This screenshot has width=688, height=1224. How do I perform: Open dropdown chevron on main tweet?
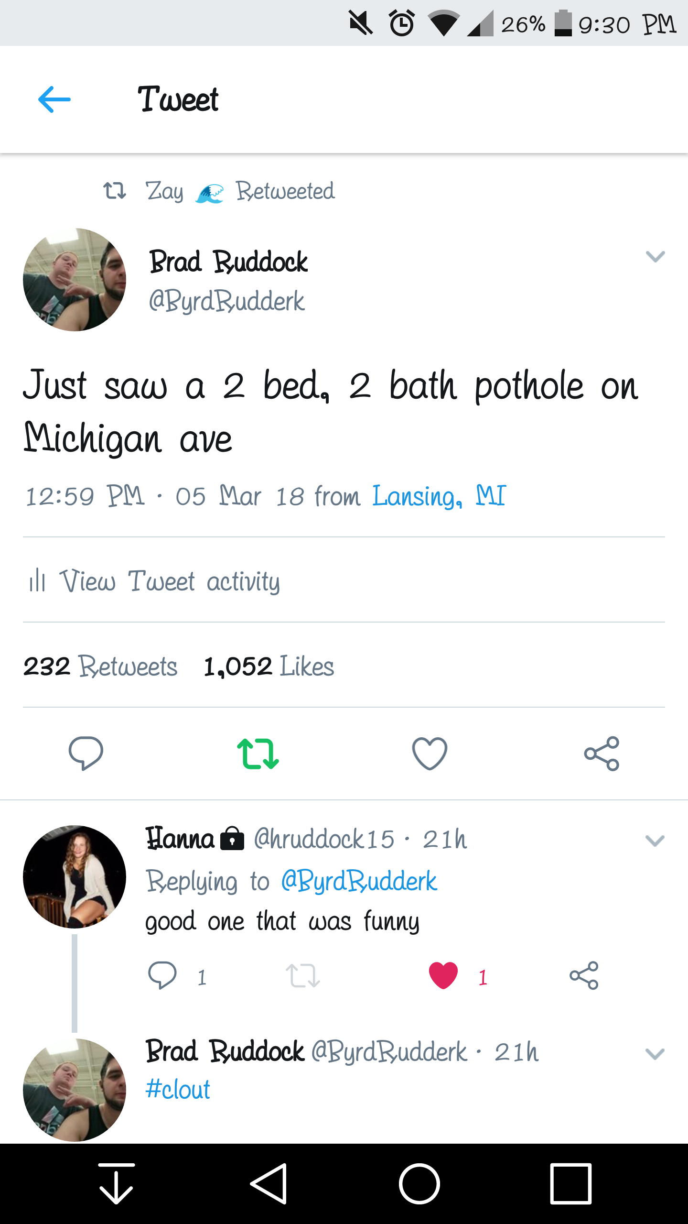tap(655, 257)
